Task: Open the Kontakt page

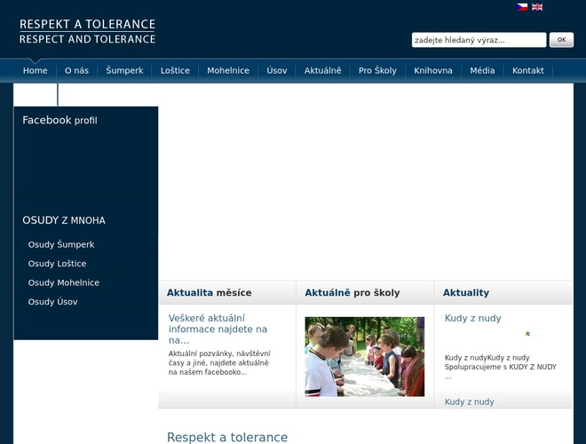Action: 528,70
